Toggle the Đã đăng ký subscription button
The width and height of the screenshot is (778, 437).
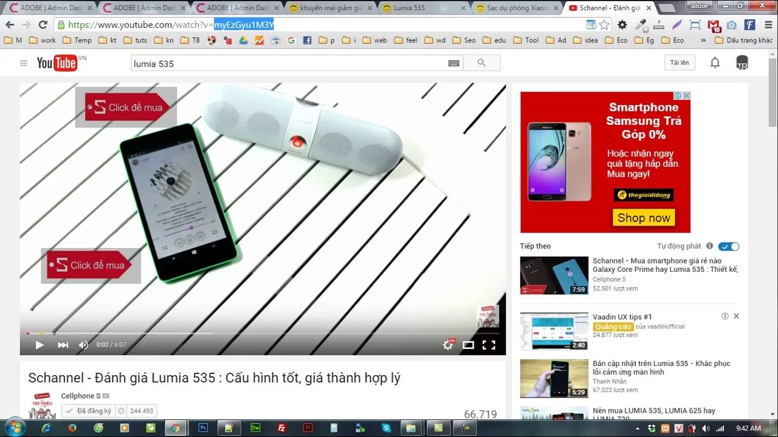click(89, 411)
